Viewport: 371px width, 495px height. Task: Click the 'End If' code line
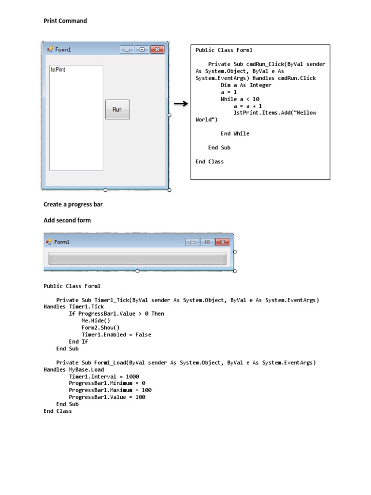click(x=79, y=342)
